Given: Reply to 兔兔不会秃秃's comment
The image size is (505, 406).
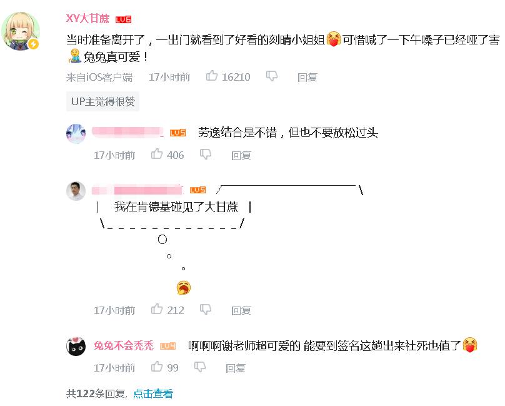Looking at the screenshot, I should click(236, 368).
